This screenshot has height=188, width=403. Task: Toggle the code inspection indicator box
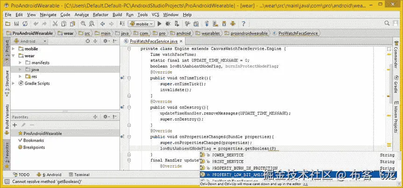pos(389,49)
